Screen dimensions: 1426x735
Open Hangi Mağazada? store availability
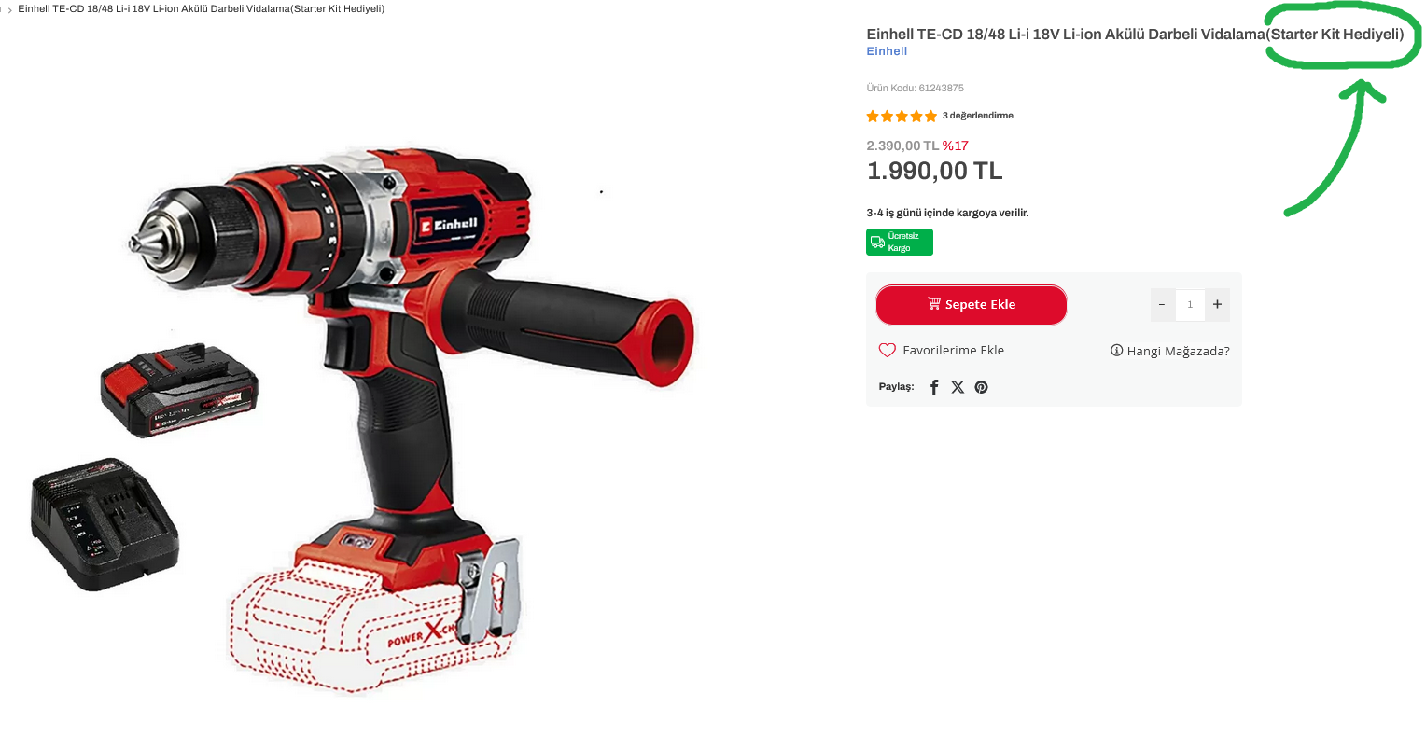(x=1179, y=352)
